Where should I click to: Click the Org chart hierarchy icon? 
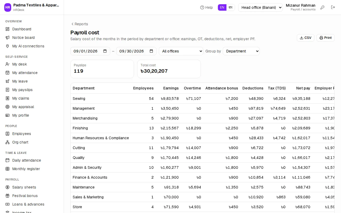tap(7, 142)
